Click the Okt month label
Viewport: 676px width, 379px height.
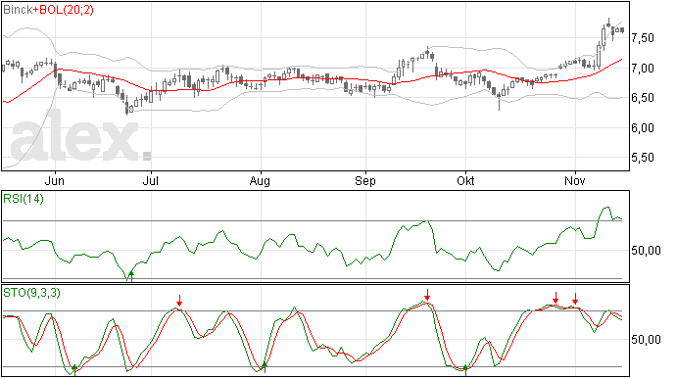465,180
